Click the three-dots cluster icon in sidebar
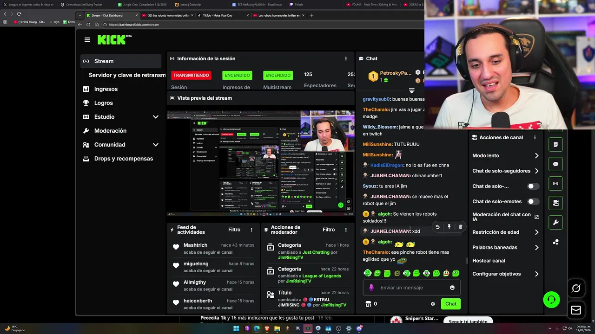 pyautogui.click(x=555, y=242)
